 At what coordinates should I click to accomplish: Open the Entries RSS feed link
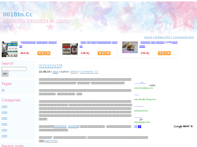click(162, 37)
